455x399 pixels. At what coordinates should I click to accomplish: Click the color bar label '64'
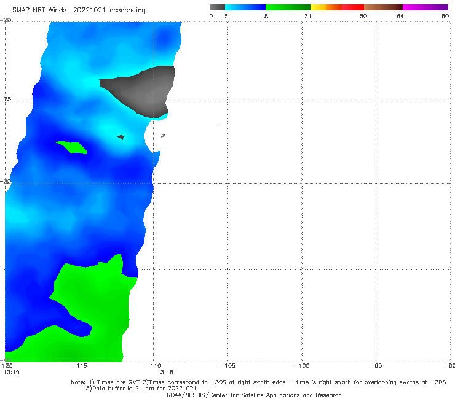tap(400, 16)
